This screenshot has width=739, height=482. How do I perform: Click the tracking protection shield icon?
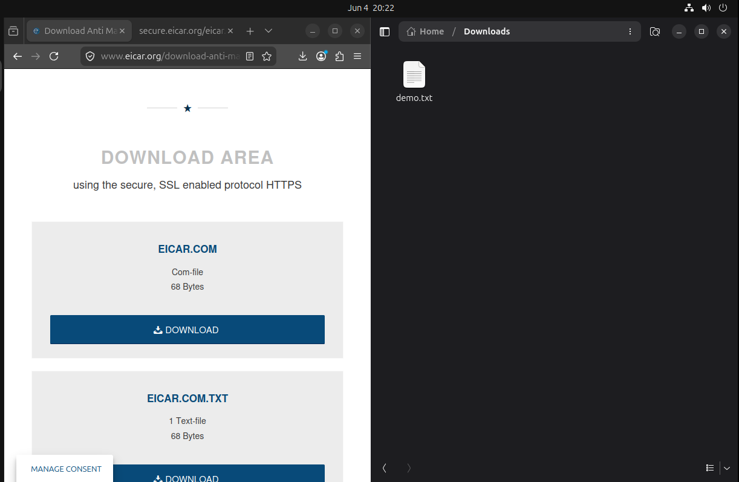click(x=90, y=56)
